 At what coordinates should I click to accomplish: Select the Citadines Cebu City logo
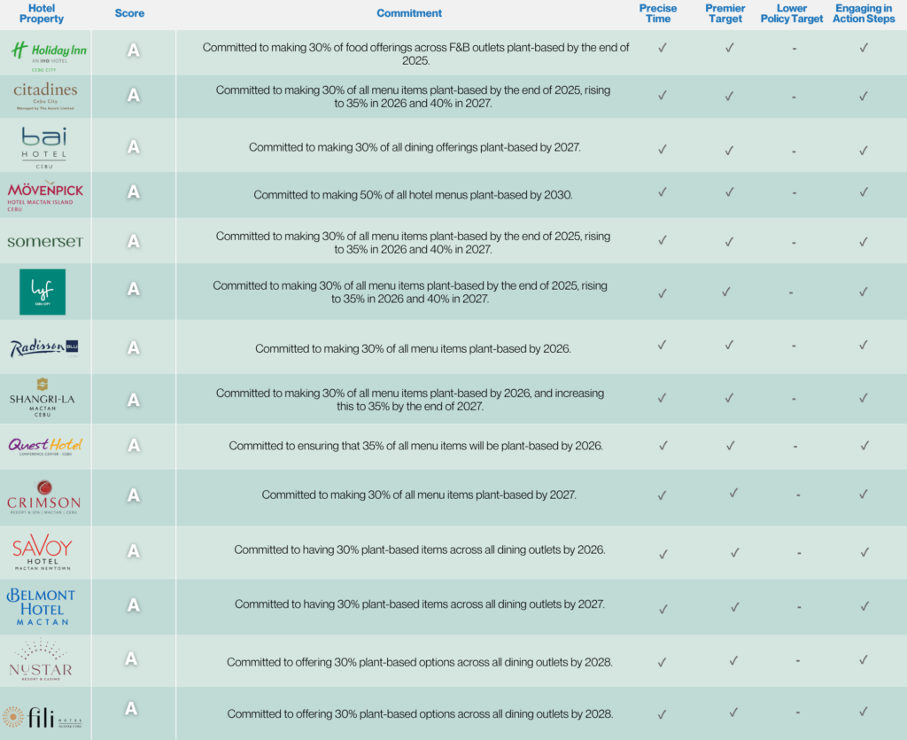pos(44,96)
